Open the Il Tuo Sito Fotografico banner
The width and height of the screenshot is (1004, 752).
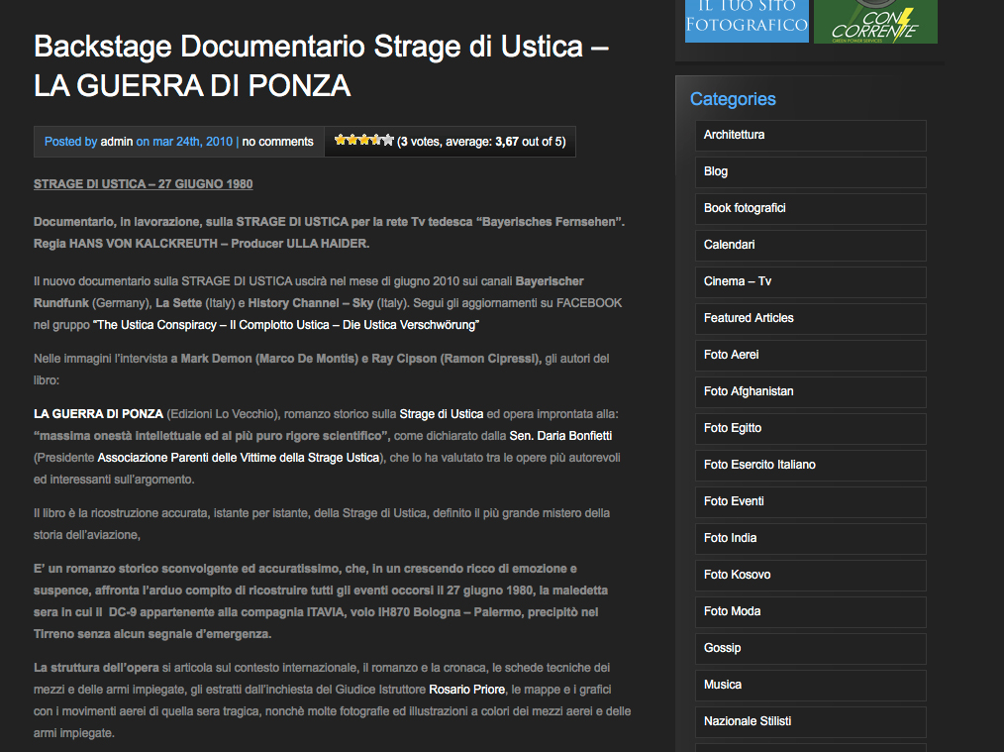(747, 21)
